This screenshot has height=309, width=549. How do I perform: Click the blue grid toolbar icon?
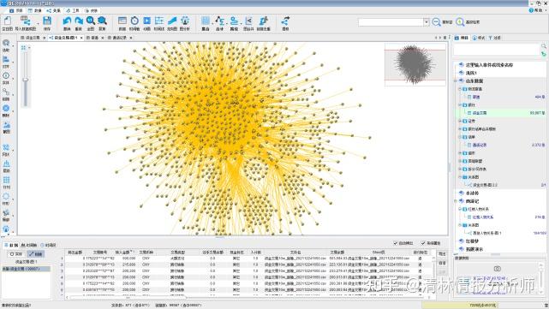point(206,21)
